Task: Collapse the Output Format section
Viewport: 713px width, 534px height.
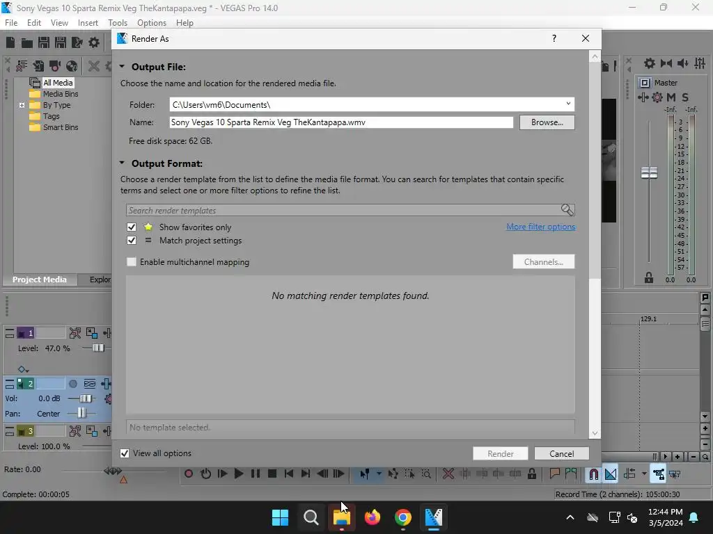Action: click(x=122, y=163)
